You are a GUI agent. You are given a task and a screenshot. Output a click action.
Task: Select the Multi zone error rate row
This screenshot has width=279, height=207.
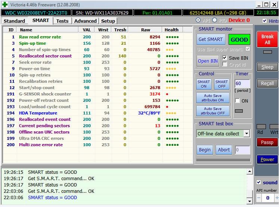(x=98, y=145)
